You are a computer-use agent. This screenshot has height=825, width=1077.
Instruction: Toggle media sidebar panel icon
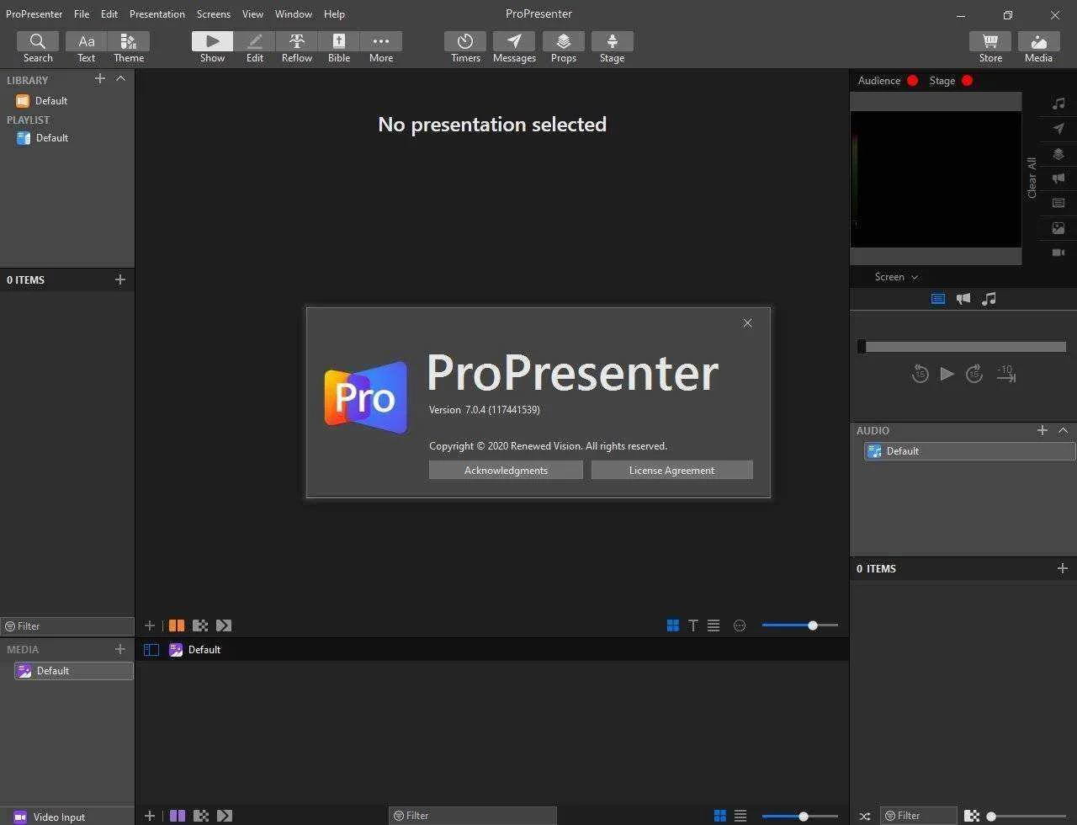click(151, 650)
